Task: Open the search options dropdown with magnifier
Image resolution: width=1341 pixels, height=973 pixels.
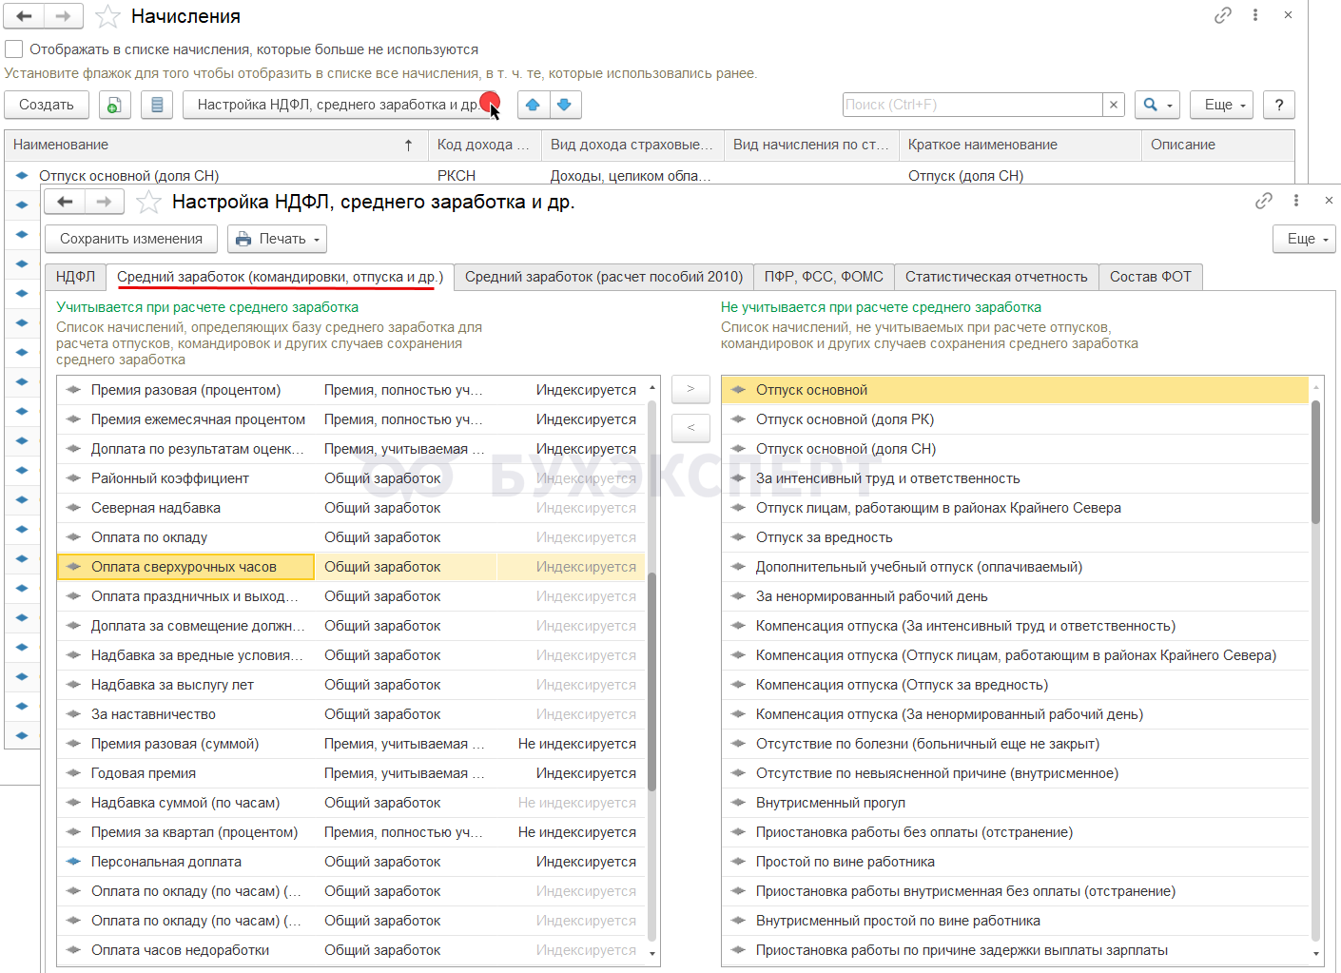Action: click(1156, 105)
